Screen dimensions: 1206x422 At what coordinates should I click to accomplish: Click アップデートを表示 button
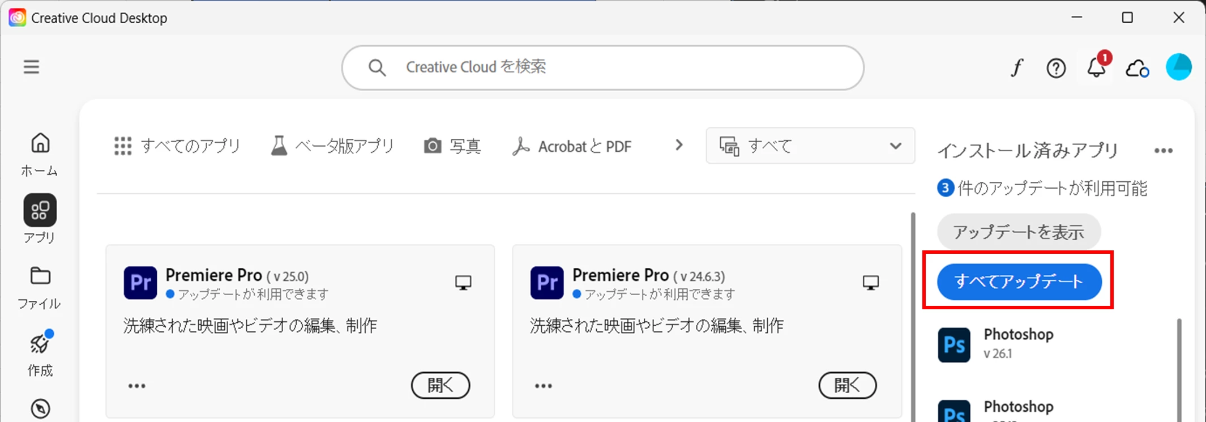(1019, 232)
